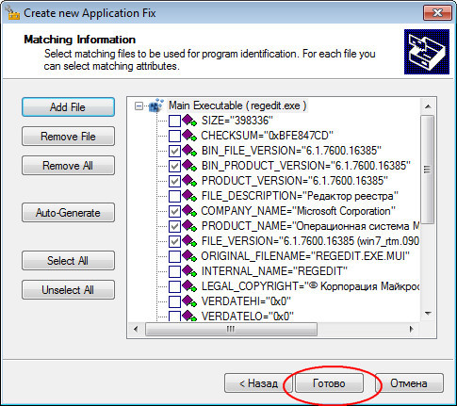Click the < Назад back button
This screenshot has width=457, height=406.
click(x=258, y=383)
